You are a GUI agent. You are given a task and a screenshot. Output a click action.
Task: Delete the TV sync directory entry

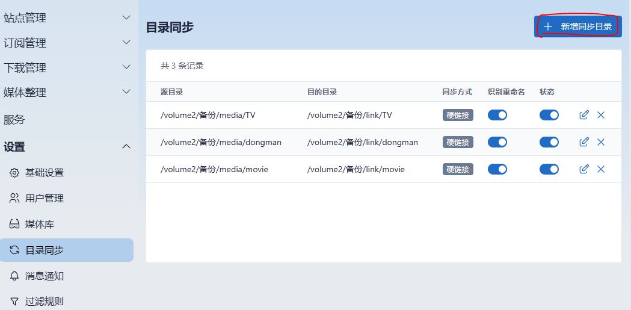pyautogui.click(x=601, y=115)
